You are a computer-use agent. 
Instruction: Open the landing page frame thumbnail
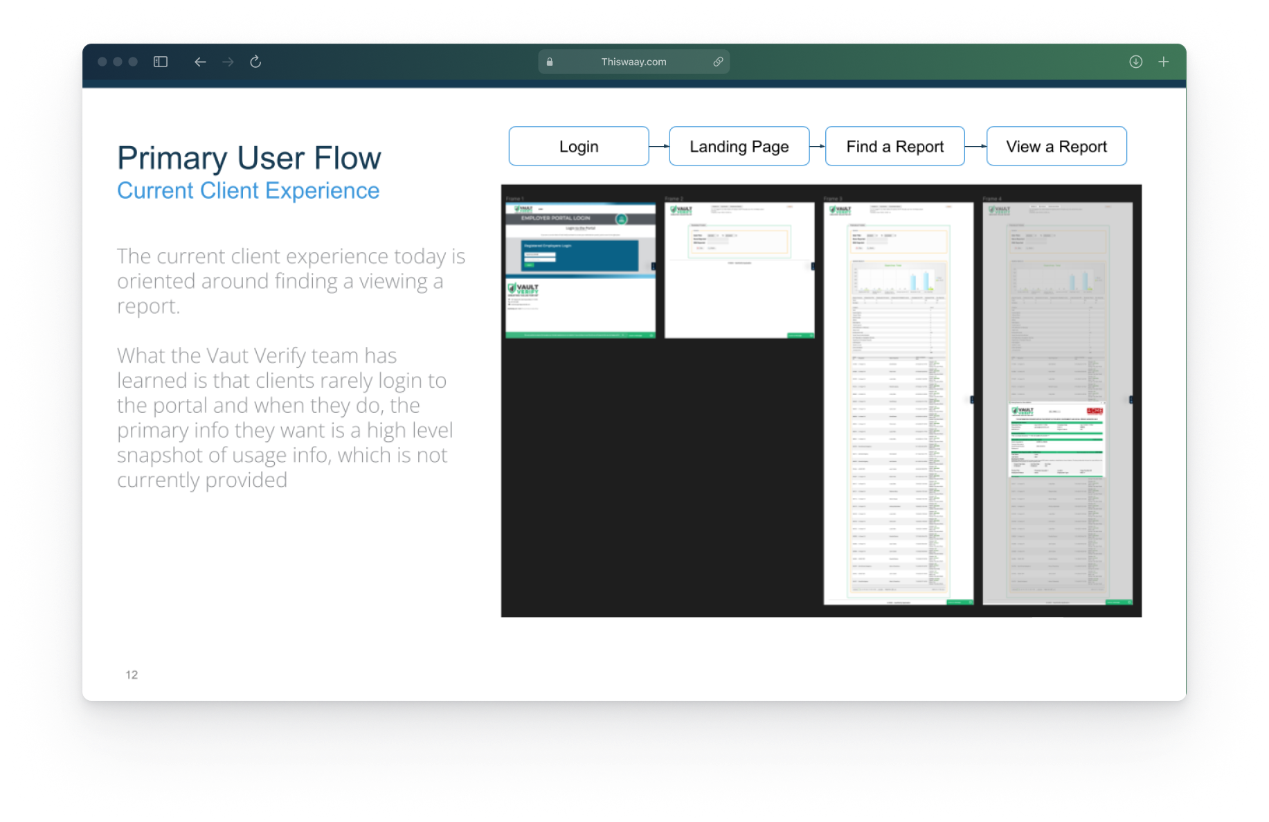(x=739, y=270)
